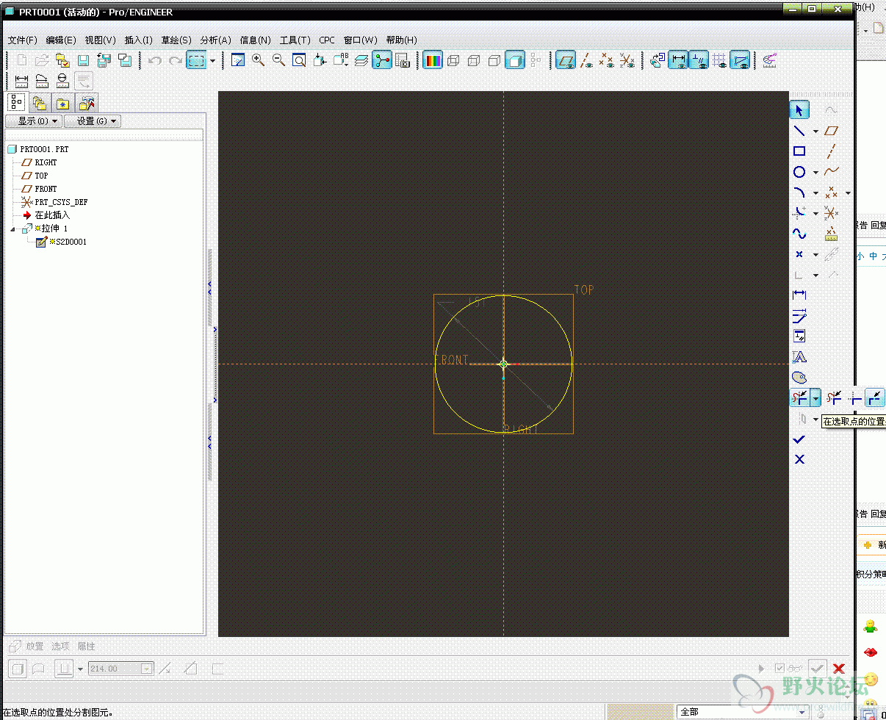Toggle Shading display mode
The width and height of the screenshot is (886, 720).
point(516,61)
